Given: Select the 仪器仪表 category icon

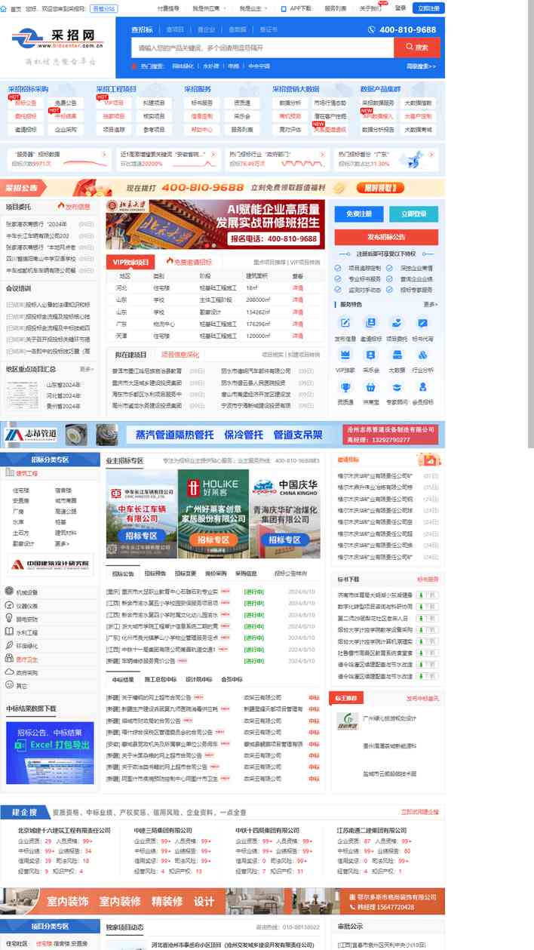Looking at the screenshot, I should coord(9,605).
